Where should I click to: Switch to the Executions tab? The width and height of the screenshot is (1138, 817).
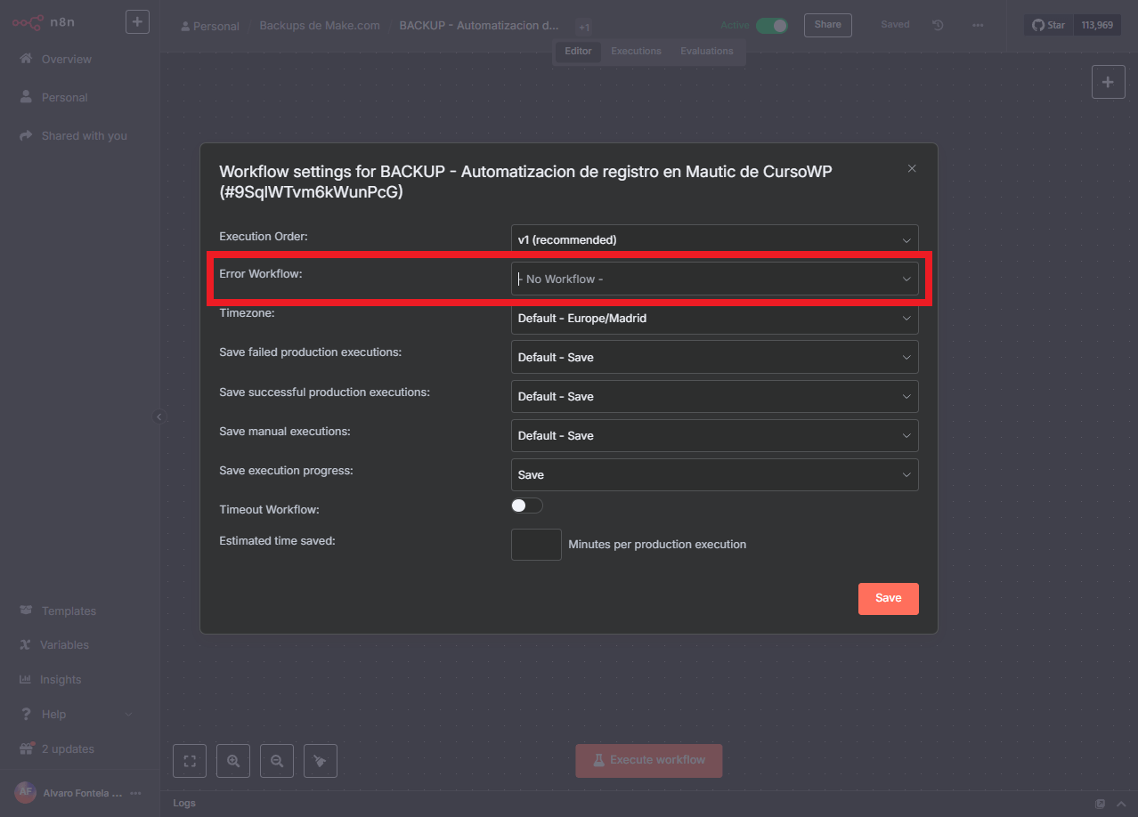click(x=636, y=51)
